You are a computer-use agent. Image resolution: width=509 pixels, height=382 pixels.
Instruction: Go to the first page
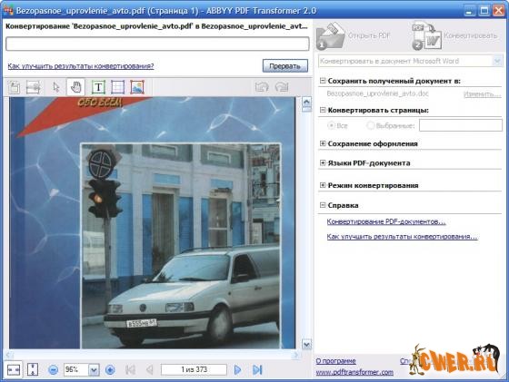[x=131, y=369]
